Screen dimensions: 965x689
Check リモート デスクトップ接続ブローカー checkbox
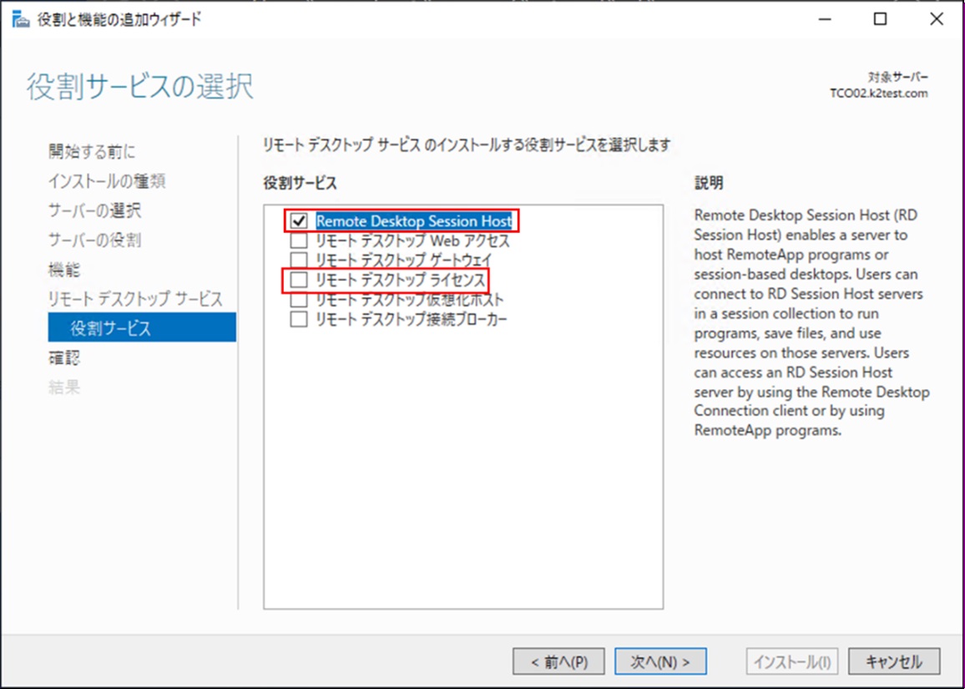(x=299, y=320)
